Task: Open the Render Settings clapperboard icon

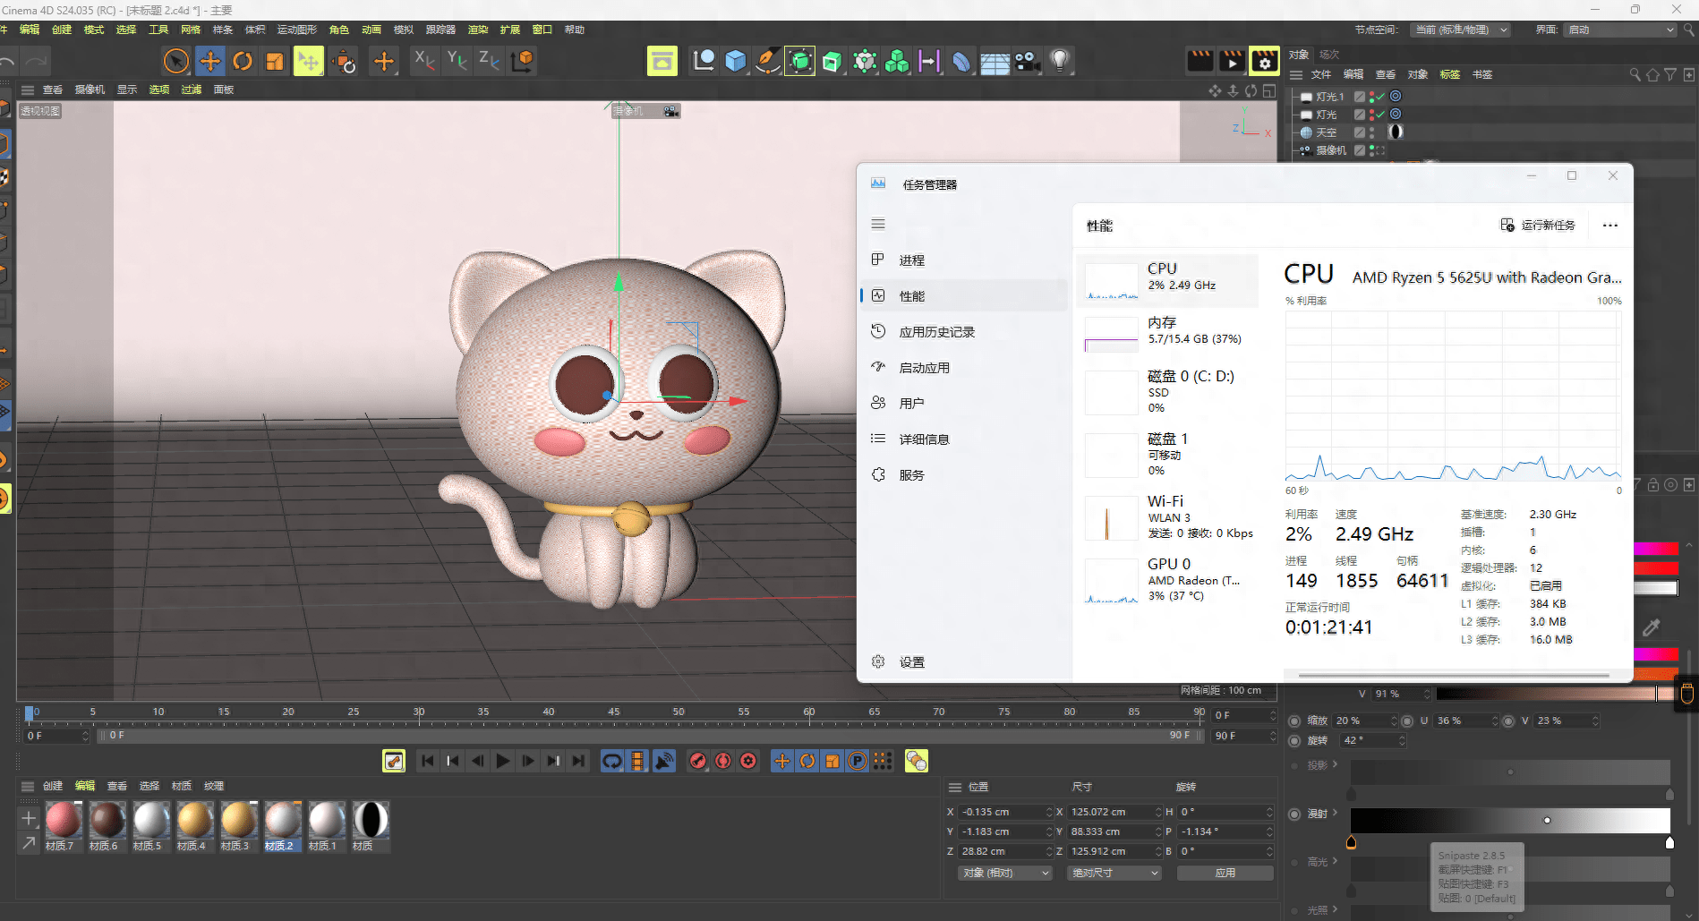Action: (x=1264, y=61)
